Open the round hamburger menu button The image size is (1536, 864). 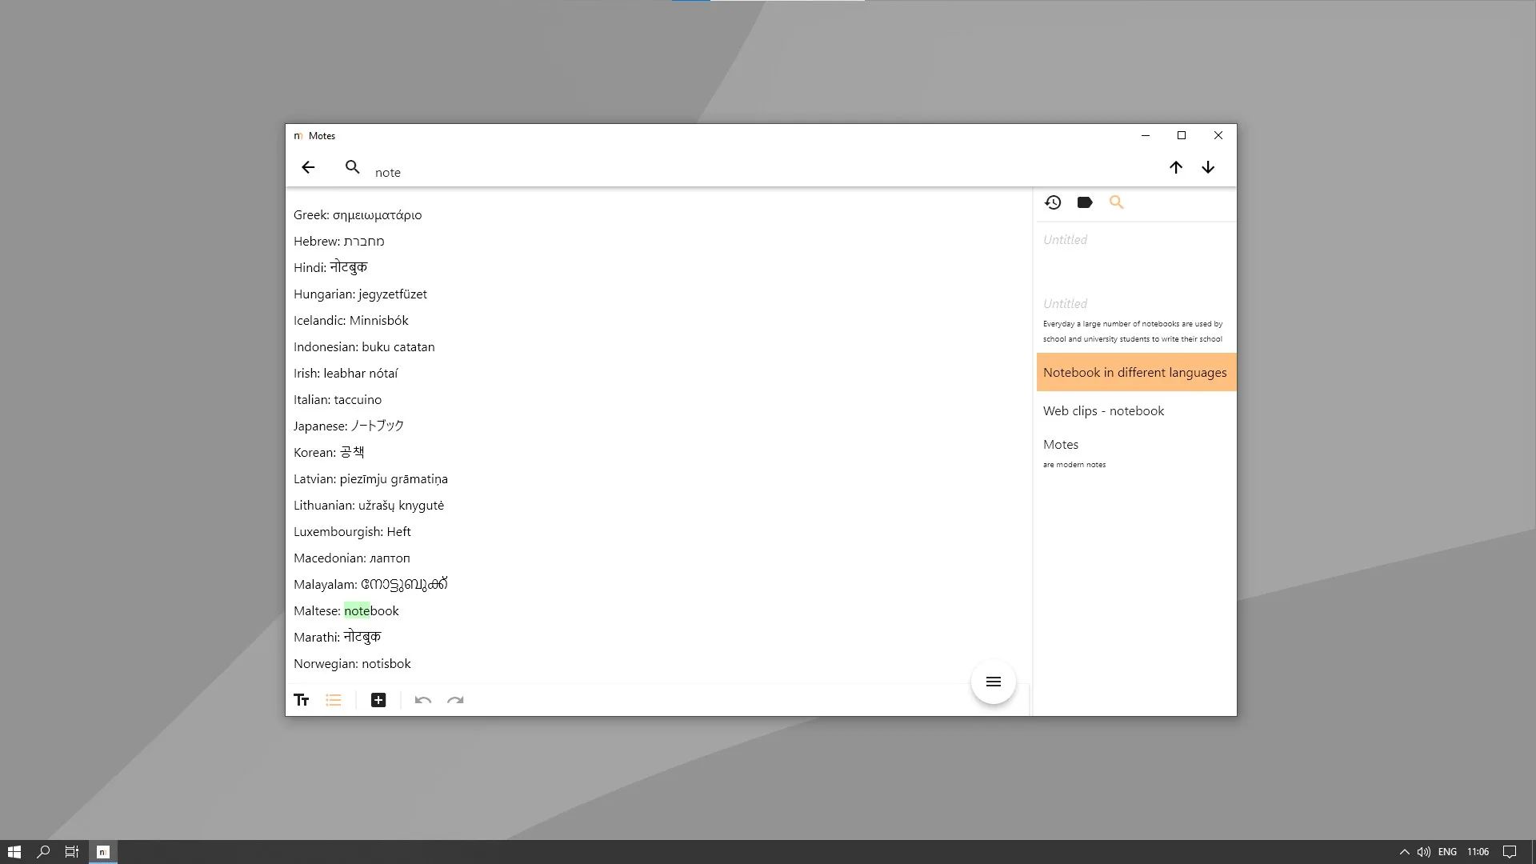pos(994,682)
